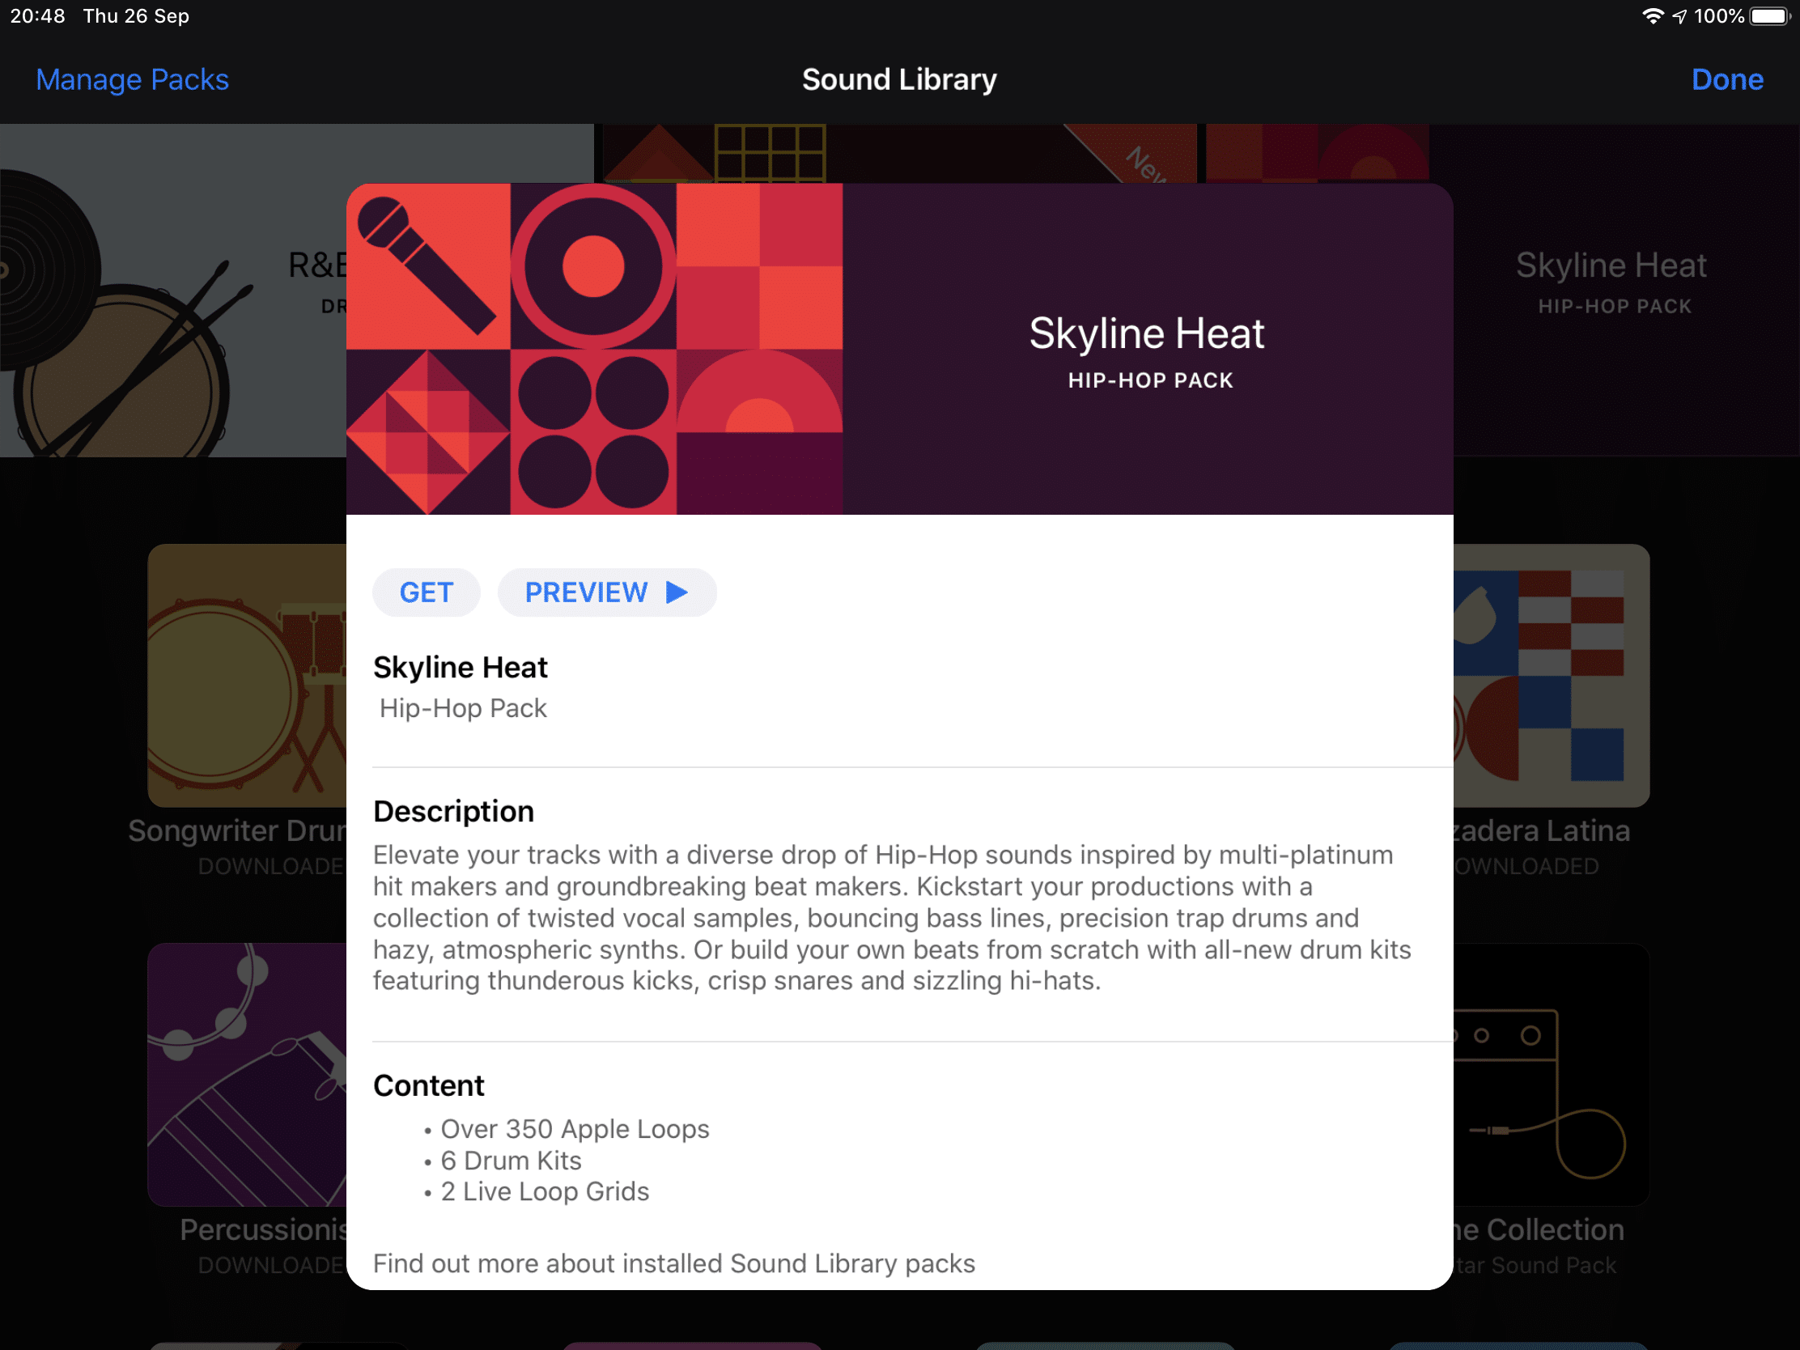1800x1350 pixels.
Task: Click '2 Live Loop Grids' text
Action: pos(545,1191)
